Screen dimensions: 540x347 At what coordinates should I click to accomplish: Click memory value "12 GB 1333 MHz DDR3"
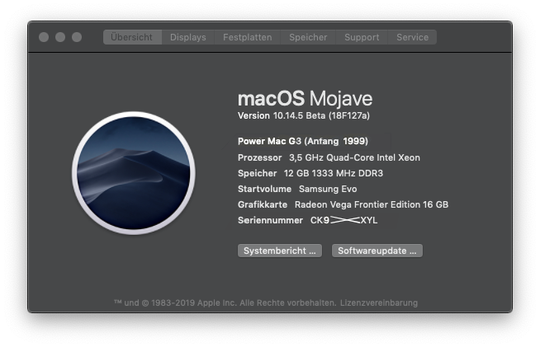334,173
